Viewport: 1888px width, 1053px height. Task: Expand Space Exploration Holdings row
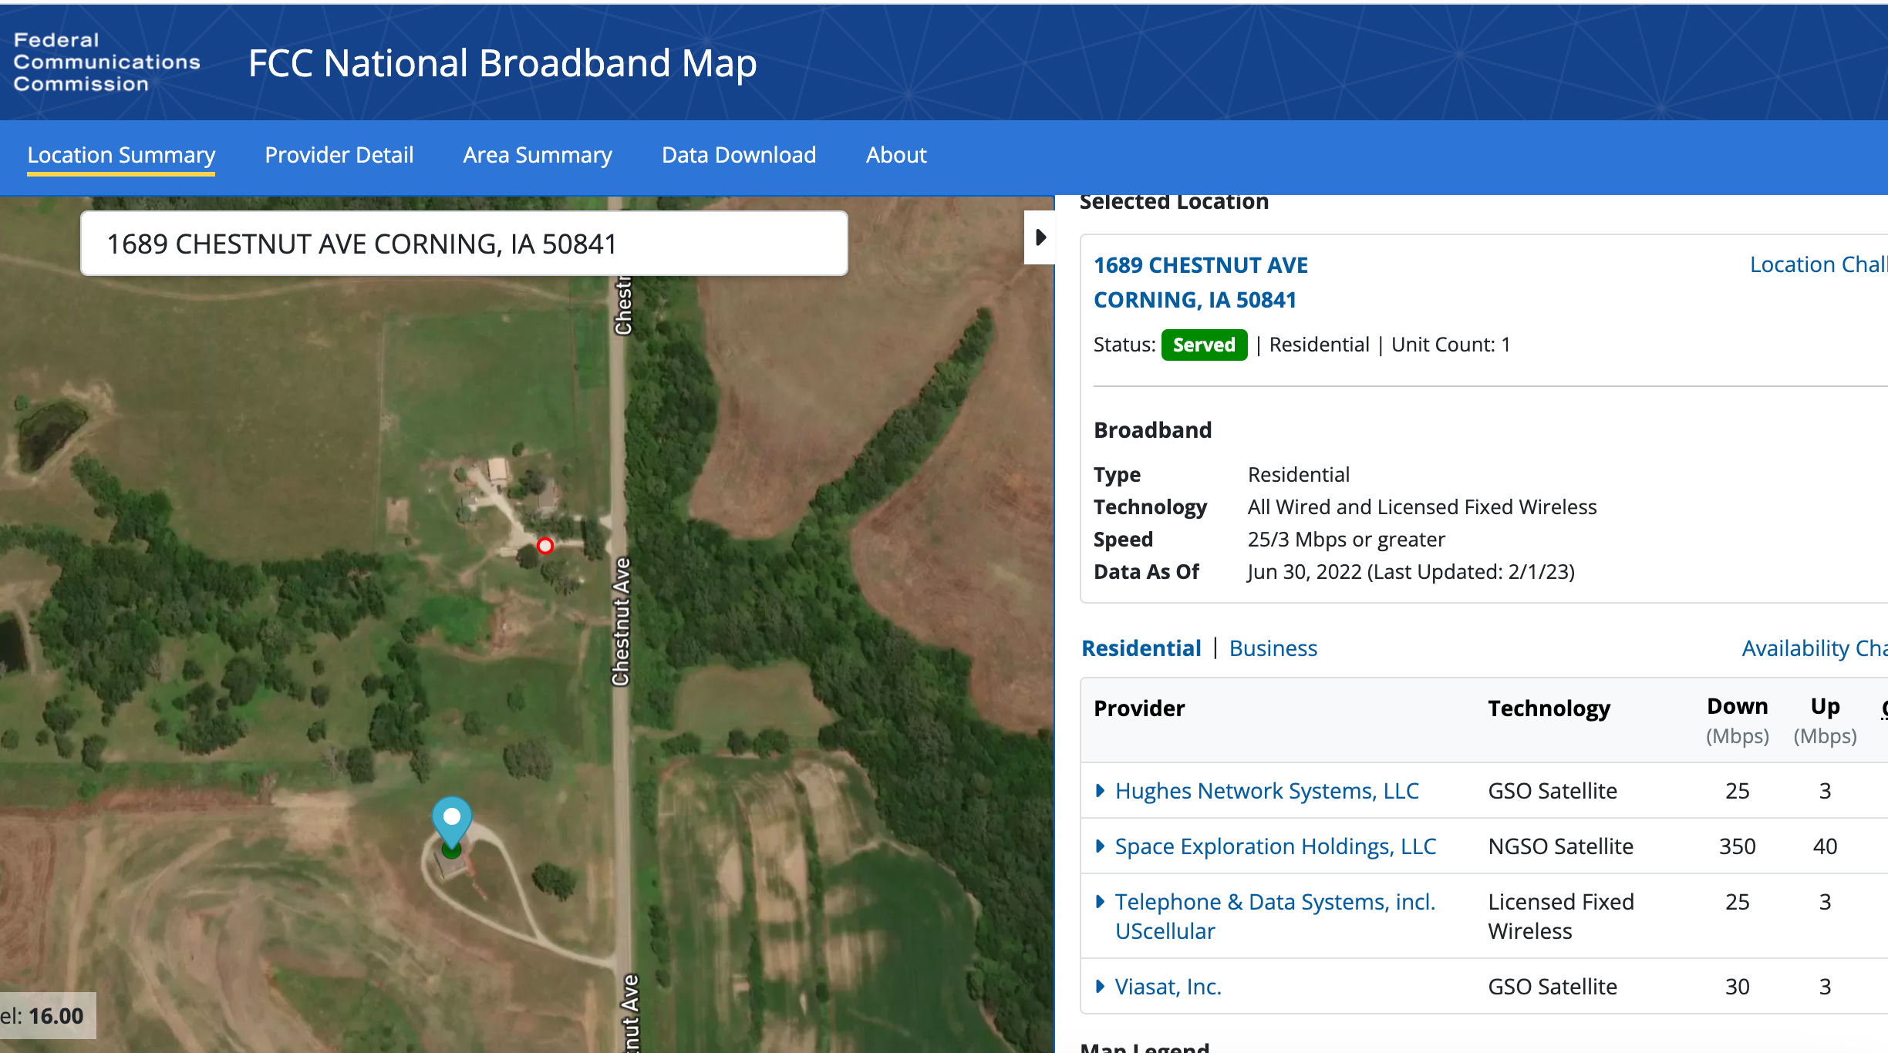pos(1101,846)
